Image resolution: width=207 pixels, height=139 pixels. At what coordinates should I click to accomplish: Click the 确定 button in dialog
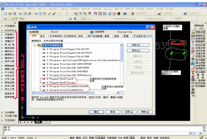coord(96,112)
